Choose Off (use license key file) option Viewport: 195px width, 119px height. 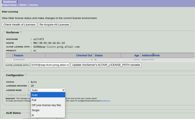pos(48,105)
